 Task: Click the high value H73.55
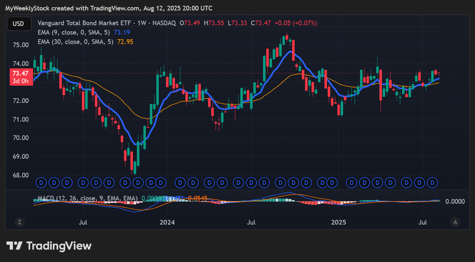click(214, 23)
